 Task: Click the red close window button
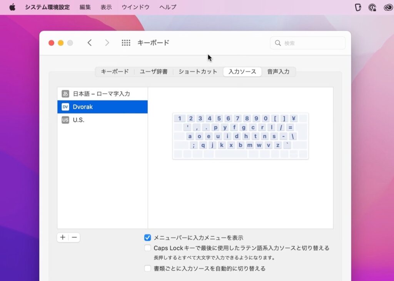(x=51, y=43)
